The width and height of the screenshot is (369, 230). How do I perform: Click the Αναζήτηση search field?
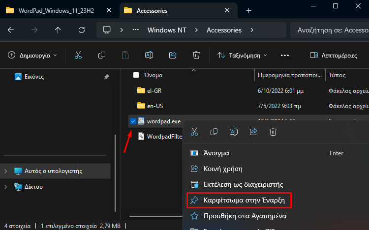[330, 30]
